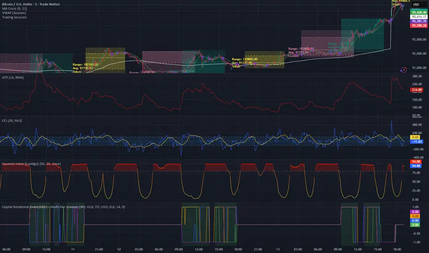Click the green 0.00 scanner value tag
The width and height of the screenshot is (429, 253).
pyautogui.click(x=415, y=225)
